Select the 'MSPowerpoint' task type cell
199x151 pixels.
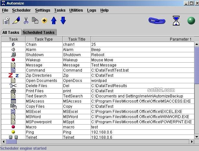pos(44,122)
